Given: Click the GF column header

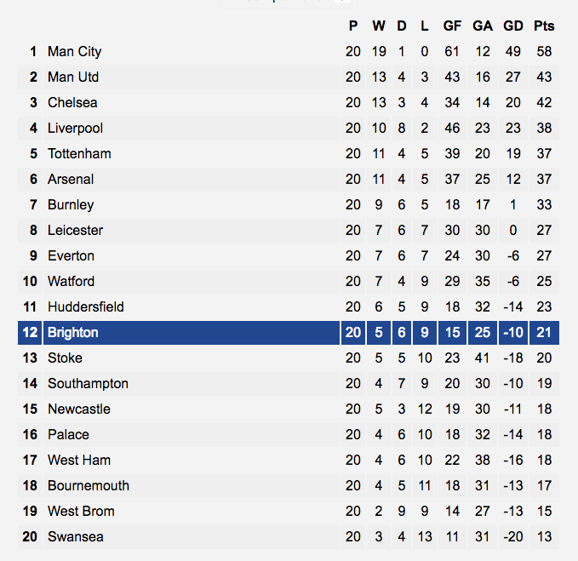Looking at the screenshot, I should tap(452, 26).
